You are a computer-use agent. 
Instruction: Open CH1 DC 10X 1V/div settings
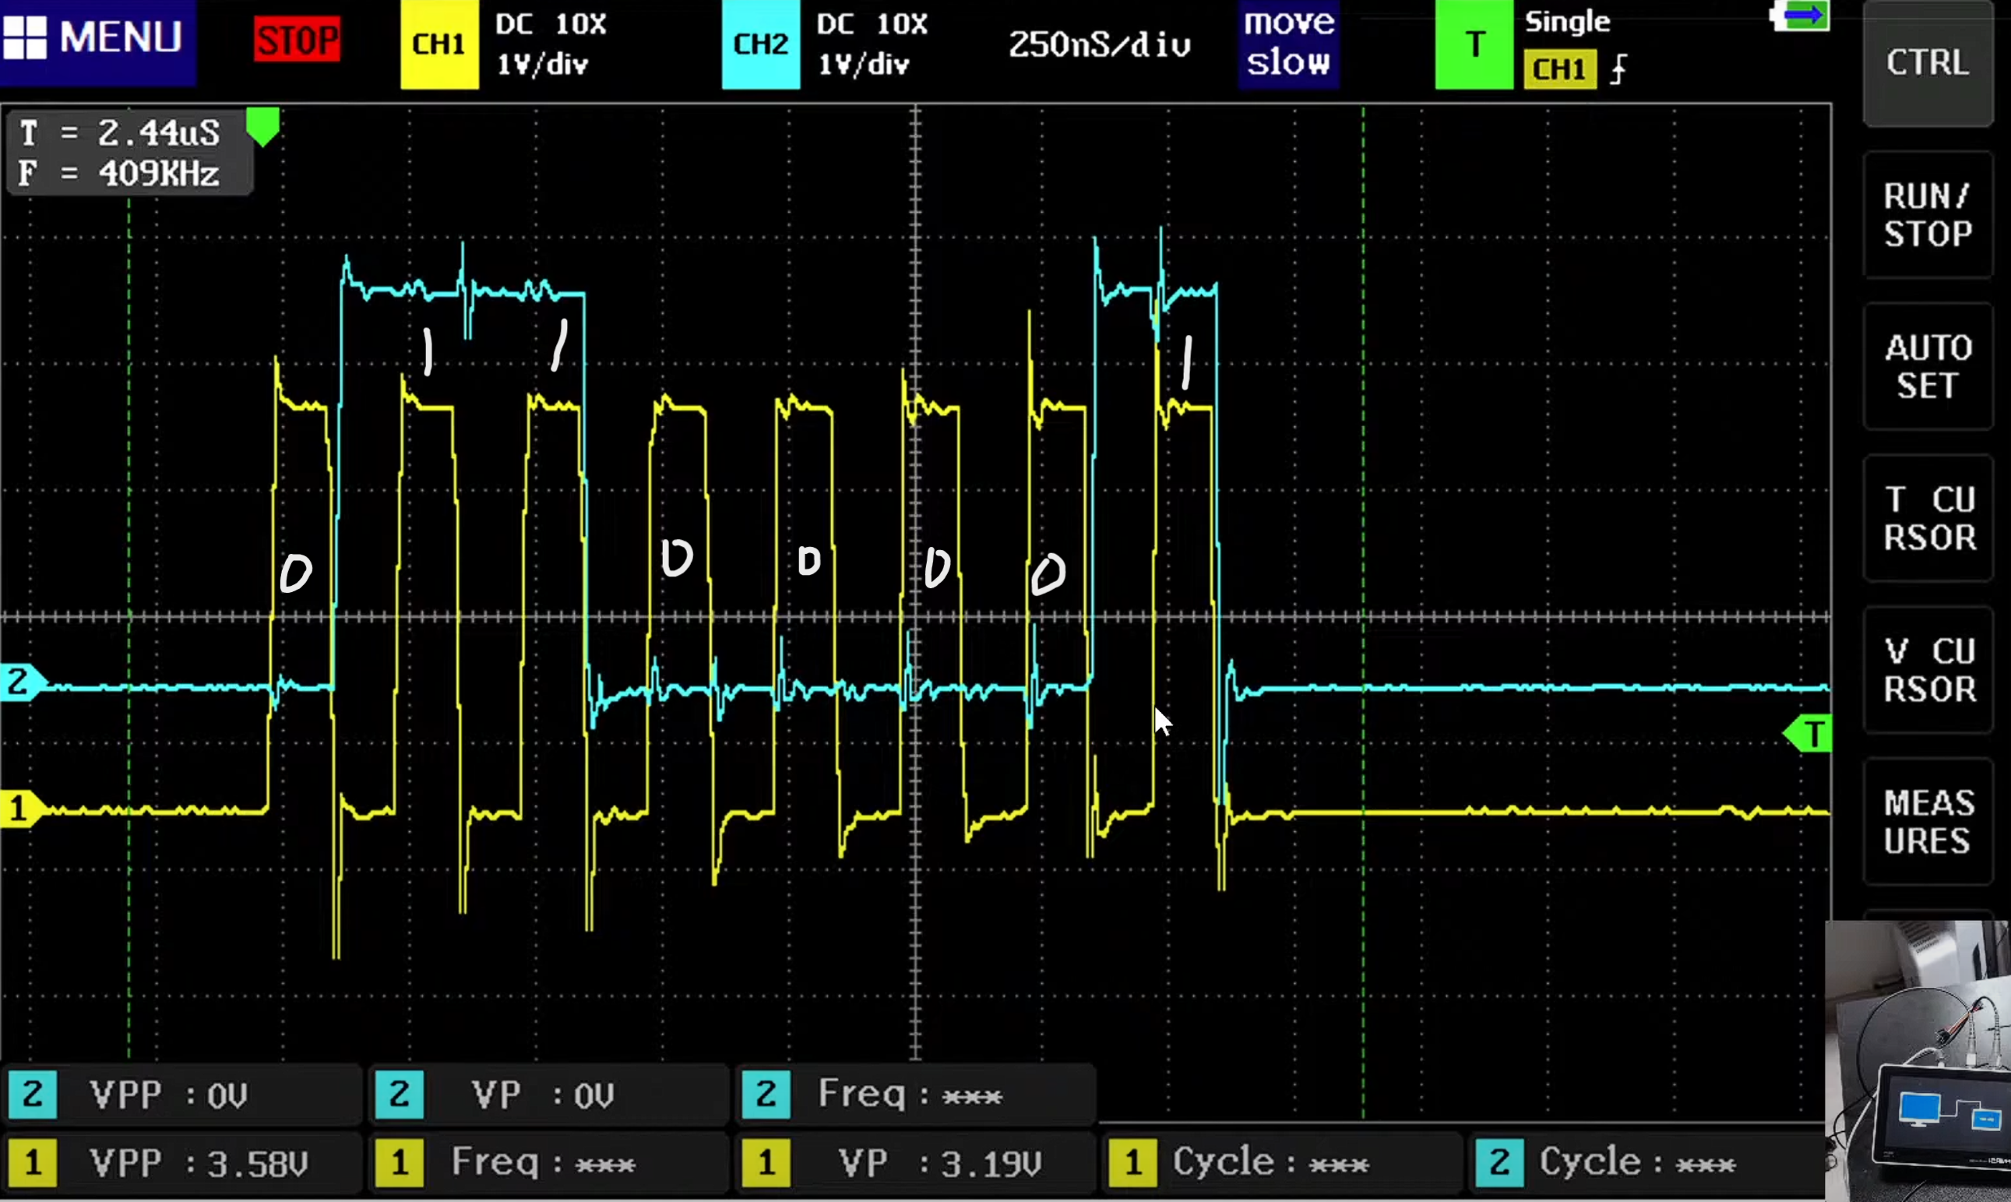point(551,44)
